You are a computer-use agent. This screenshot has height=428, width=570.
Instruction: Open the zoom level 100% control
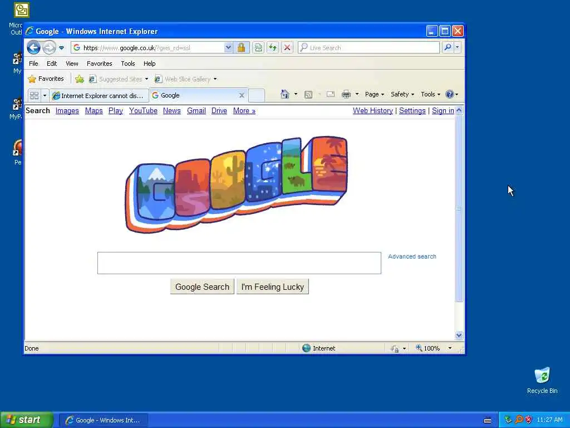point(434,348)
